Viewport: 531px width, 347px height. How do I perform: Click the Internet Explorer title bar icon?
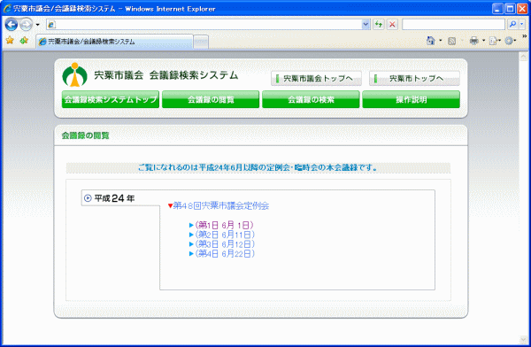click(x=7, y=9)
